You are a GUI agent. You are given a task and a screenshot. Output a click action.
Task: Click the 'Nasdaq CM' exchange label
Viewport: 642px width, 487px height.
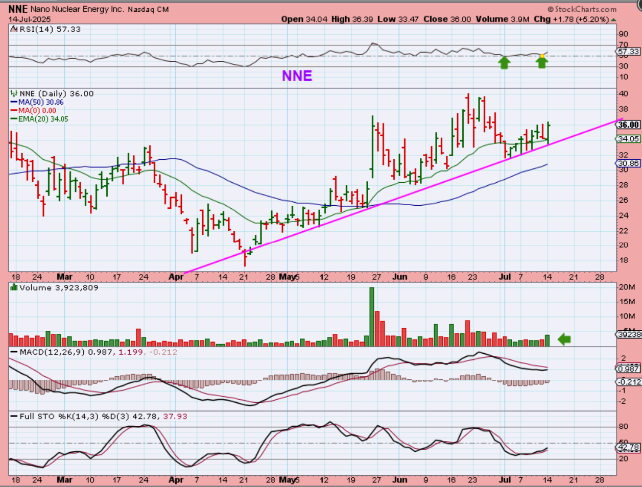(148, 9)
